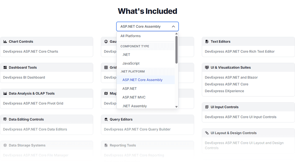Open DevExpress ASP.NET Core Rich Text Editor link
295x163 pixels.
(240, 52)
